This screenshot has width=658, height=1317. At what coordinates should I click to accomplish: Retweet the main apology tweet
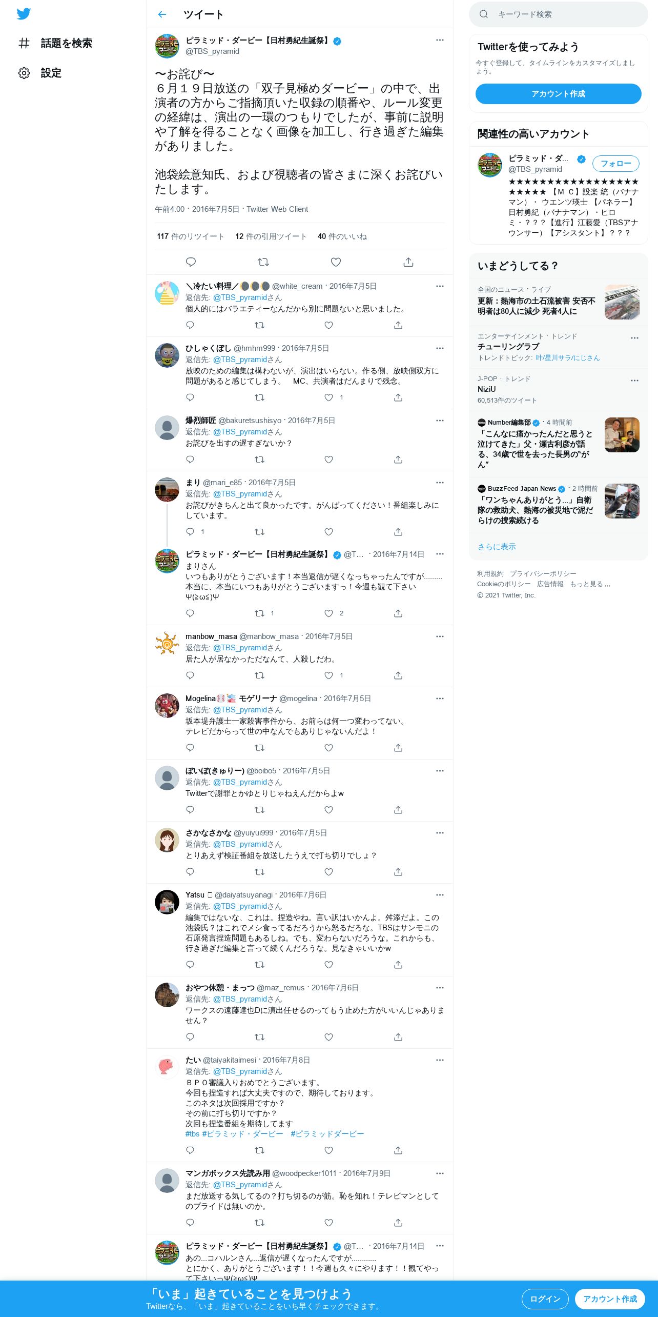click(263, 262)
